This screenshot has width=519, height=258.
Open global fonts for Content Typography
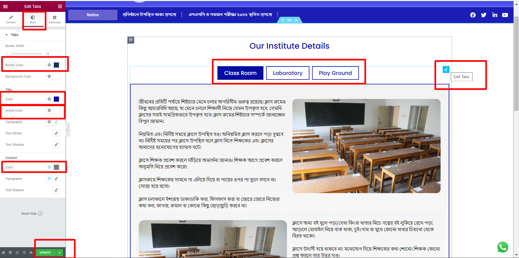[x=49, y=178]
